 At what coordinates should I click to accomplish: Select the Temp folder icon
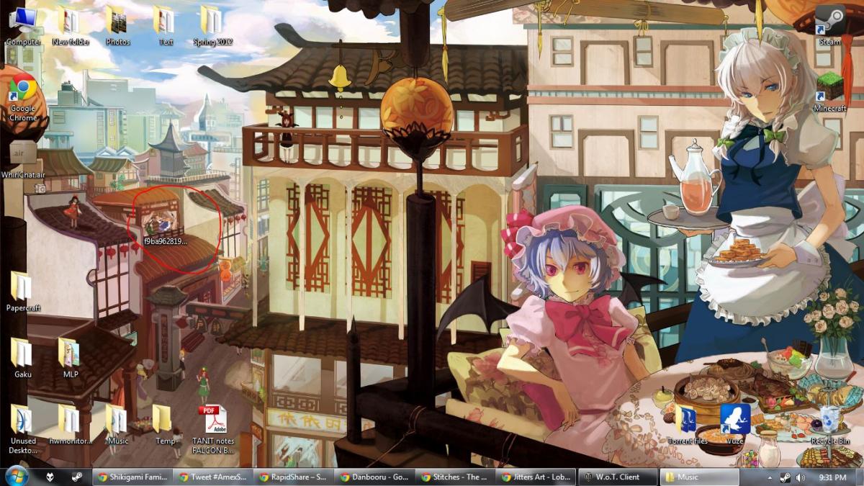[x=165, y=425]
